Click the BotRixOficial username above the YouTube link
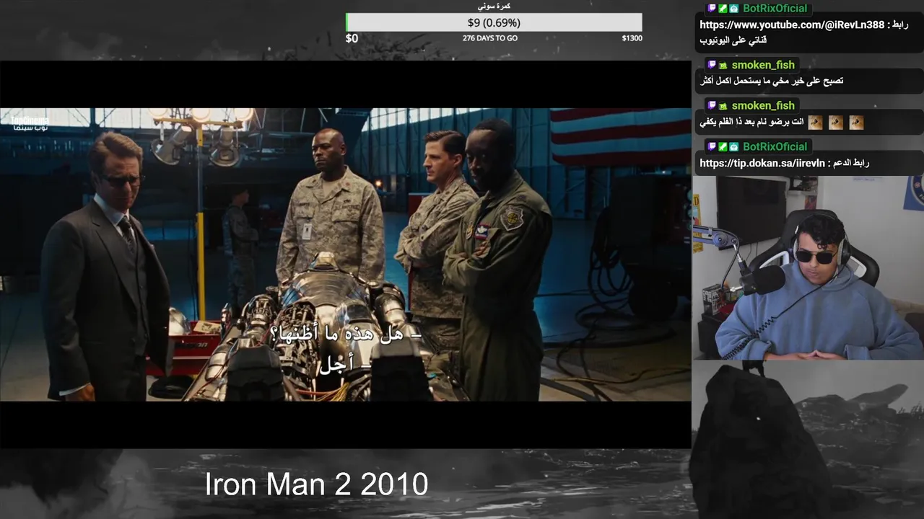This screenshot has width=924, height=519. (x=775, y=9)
